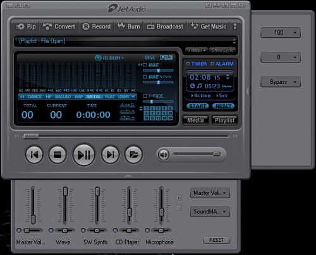The width and height of the screenshot is (316, 255).
Task: Open the Convert audio tool
Action: 59,27
